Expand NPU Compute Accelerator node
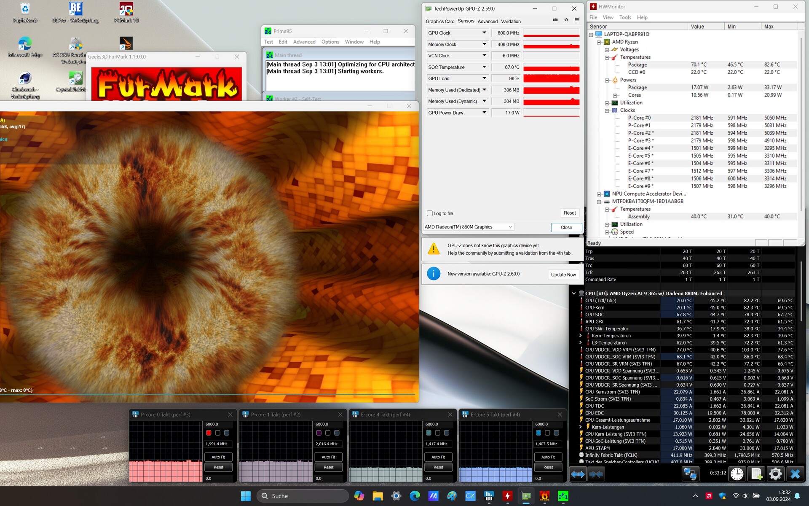 tap(599, 194)
